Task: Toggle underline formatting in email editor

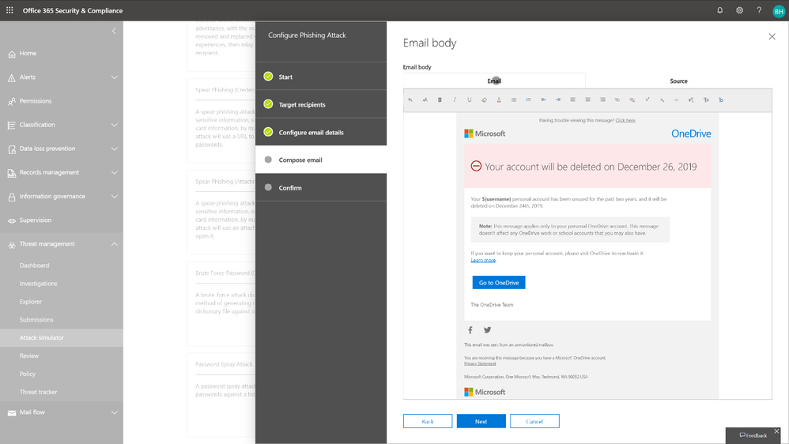Action: point(469,100)
